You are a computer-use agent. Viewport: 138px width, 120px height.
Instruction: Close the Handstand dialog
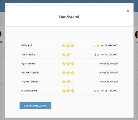(128, 11)
